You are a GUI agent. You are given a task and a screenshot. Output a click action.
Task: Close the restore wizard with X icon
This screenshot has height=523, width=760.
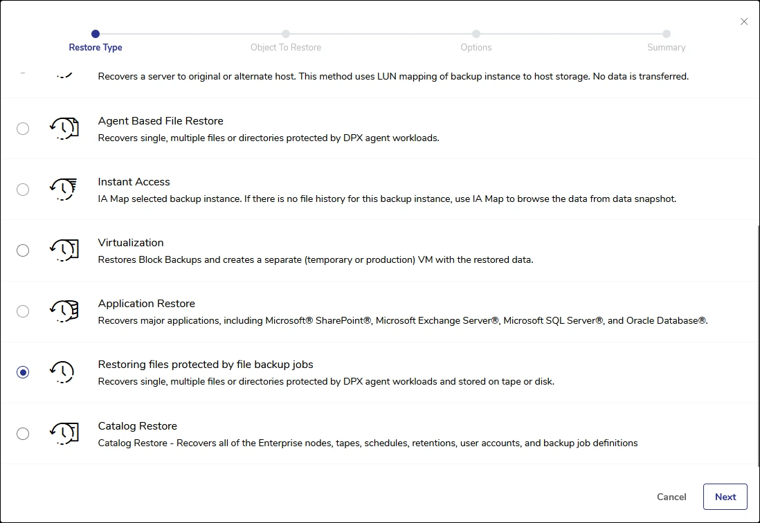(x=744, y=21)
